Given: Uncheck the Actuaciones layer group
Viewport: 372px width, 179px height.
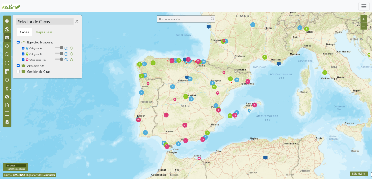Looking at the screenshot, I should [18, 66].
